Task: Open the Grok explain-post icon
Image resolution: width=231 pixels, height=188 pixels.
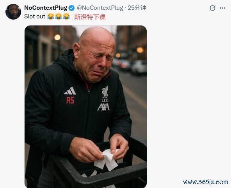Action: 212,8
